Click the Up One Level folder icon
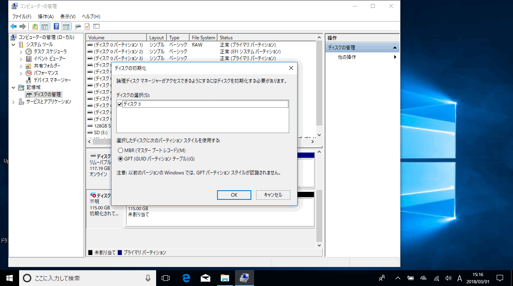The image size is (513, 286). pyautogui.click(x=35, y=27)
